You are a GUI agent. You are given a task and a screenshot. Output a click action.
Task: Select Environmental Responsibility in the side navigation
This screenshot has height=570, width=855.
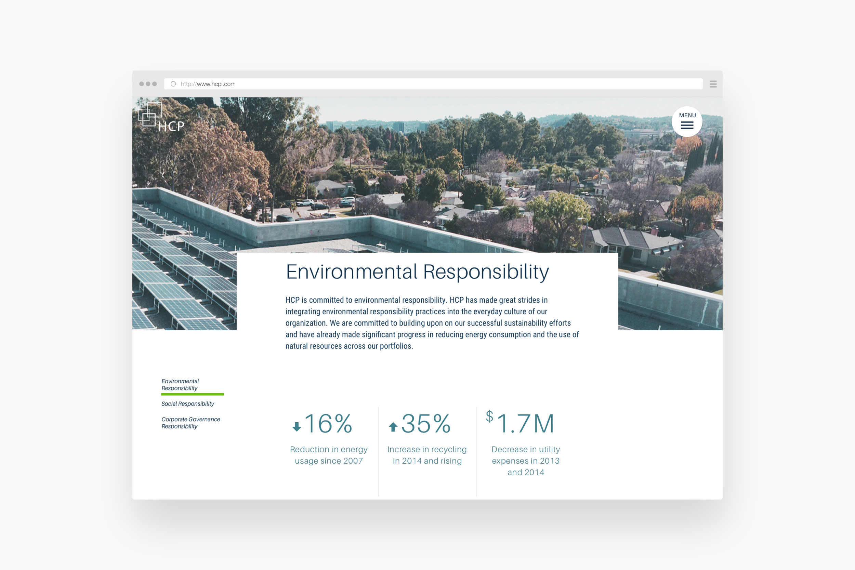click(180, 385)
